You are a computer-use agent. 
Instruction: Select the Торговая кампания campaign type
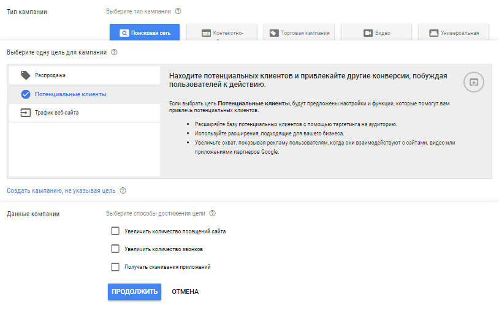(299, 33)
